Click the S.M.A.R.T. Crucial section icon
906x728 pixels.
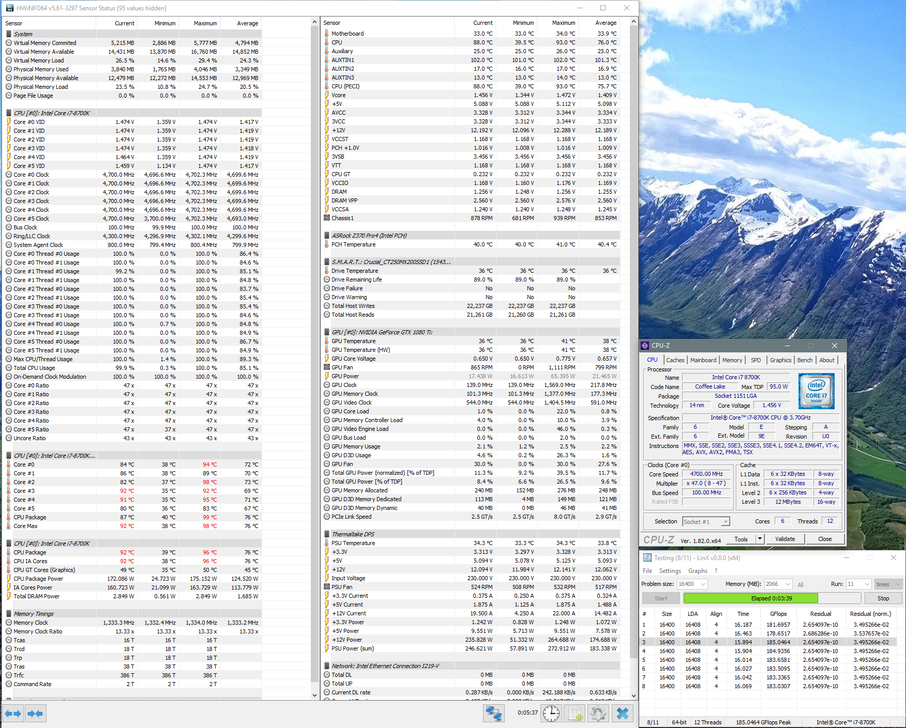[327, 262]
